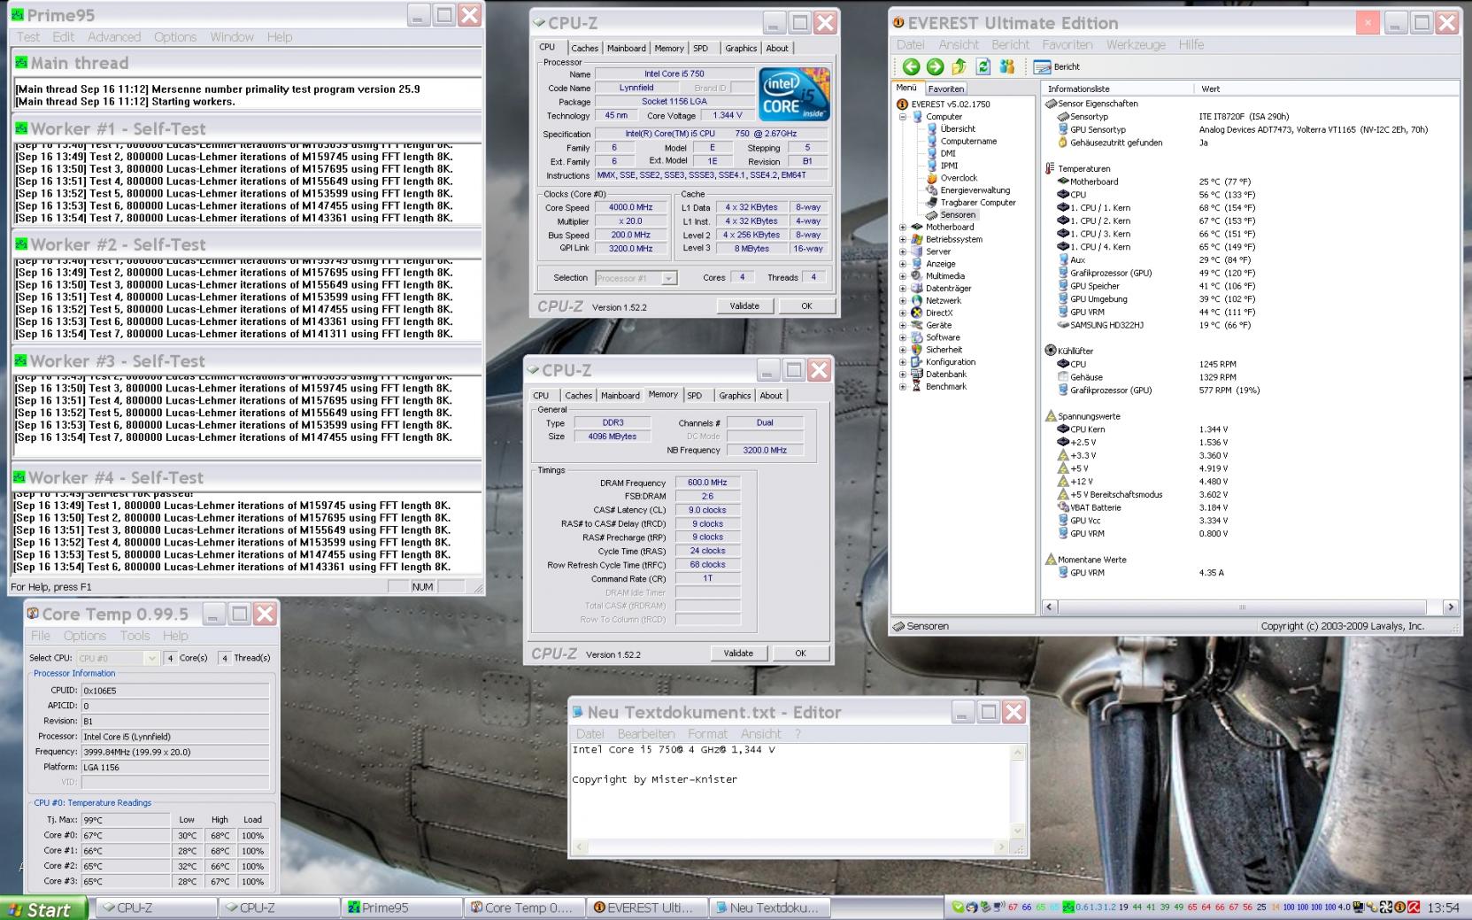Open the Werkzeuge menu in EVEREST
Screen dimensions: 1472x920
1136,44
